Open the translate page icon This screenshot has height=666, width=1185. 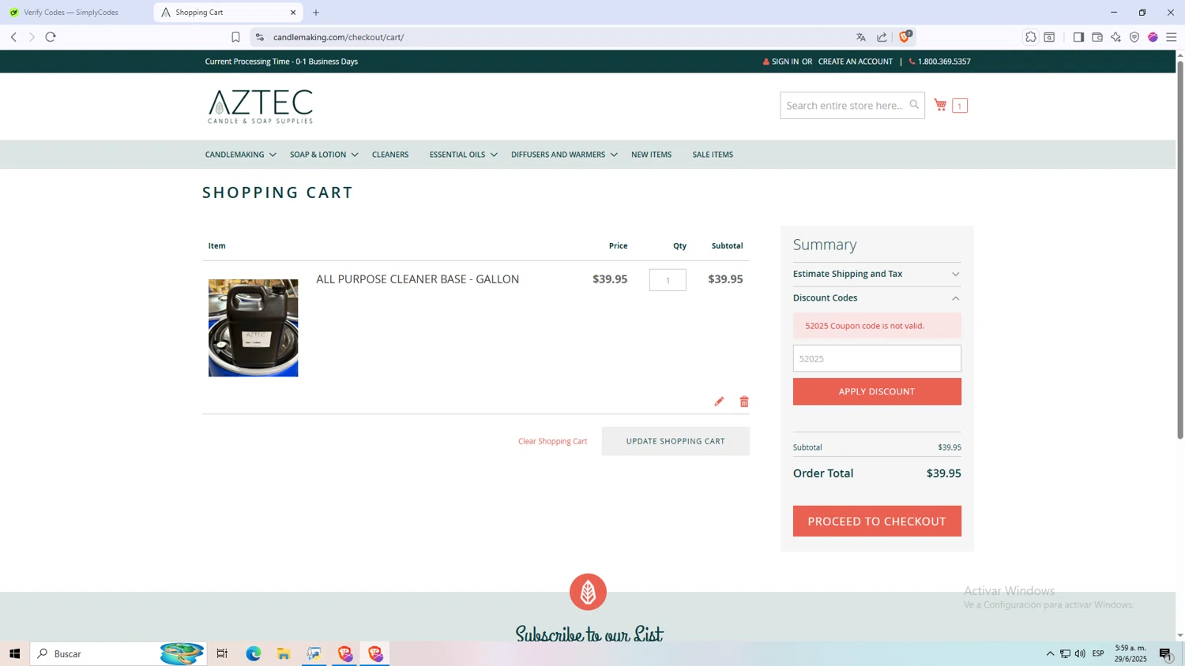861,37
